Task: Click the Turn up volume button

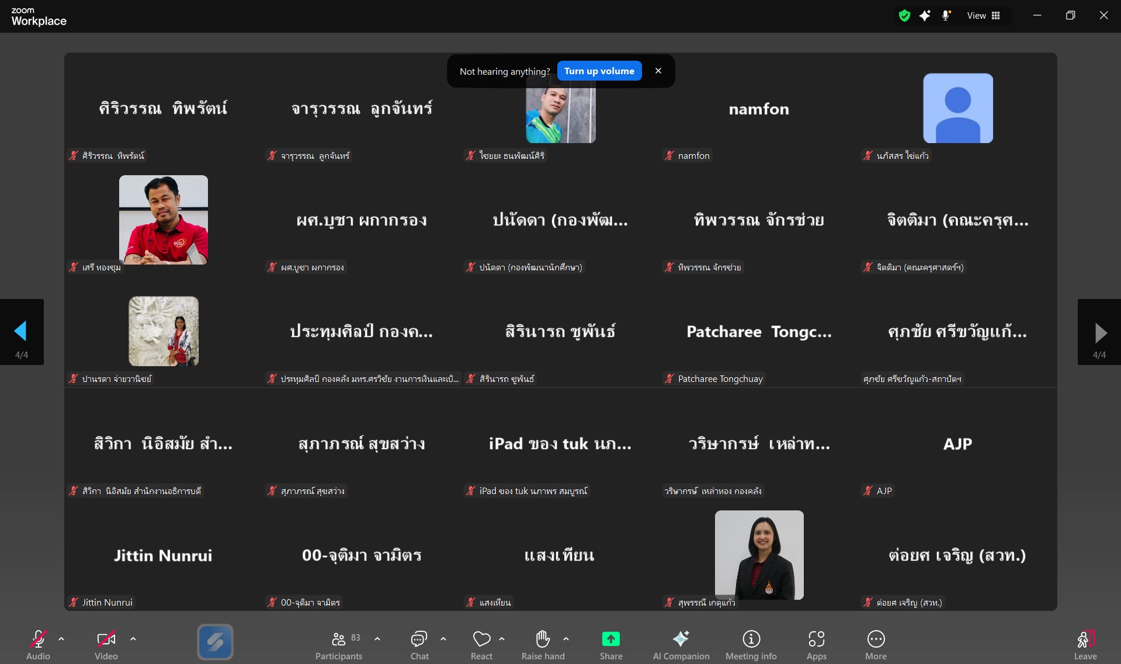Action: coord(599,71)
